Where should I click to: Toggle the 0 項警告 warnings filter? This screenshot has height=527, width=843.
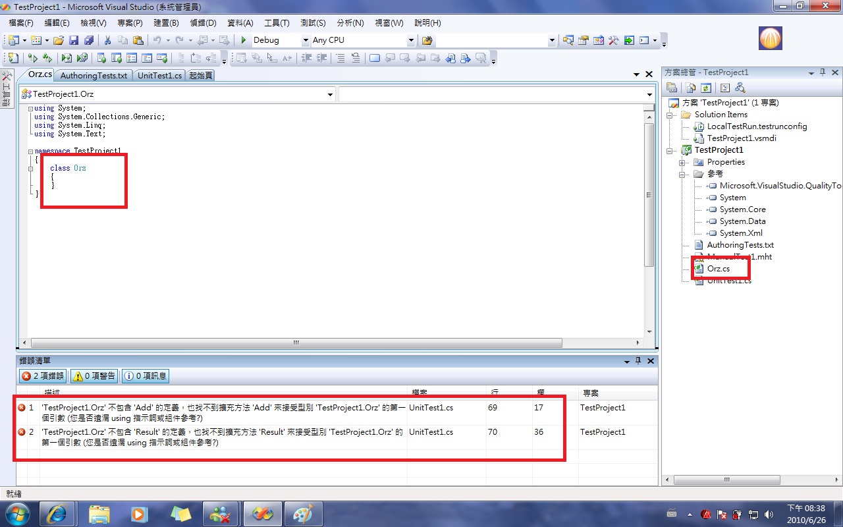pos(94,376)
